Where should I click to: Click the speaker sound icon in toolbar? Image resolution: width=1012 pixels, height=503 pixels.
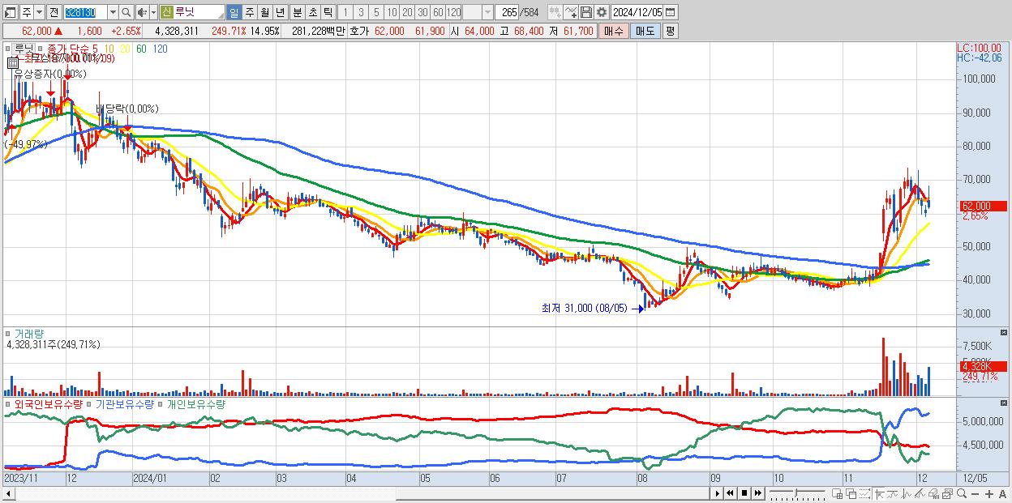pyautogui.click(x=141, y=12)
